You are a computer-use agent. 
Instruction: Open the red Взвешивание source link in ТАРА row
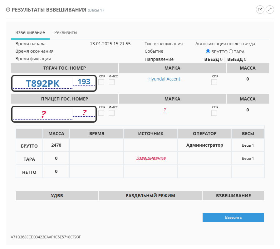[x=151, y=158]
